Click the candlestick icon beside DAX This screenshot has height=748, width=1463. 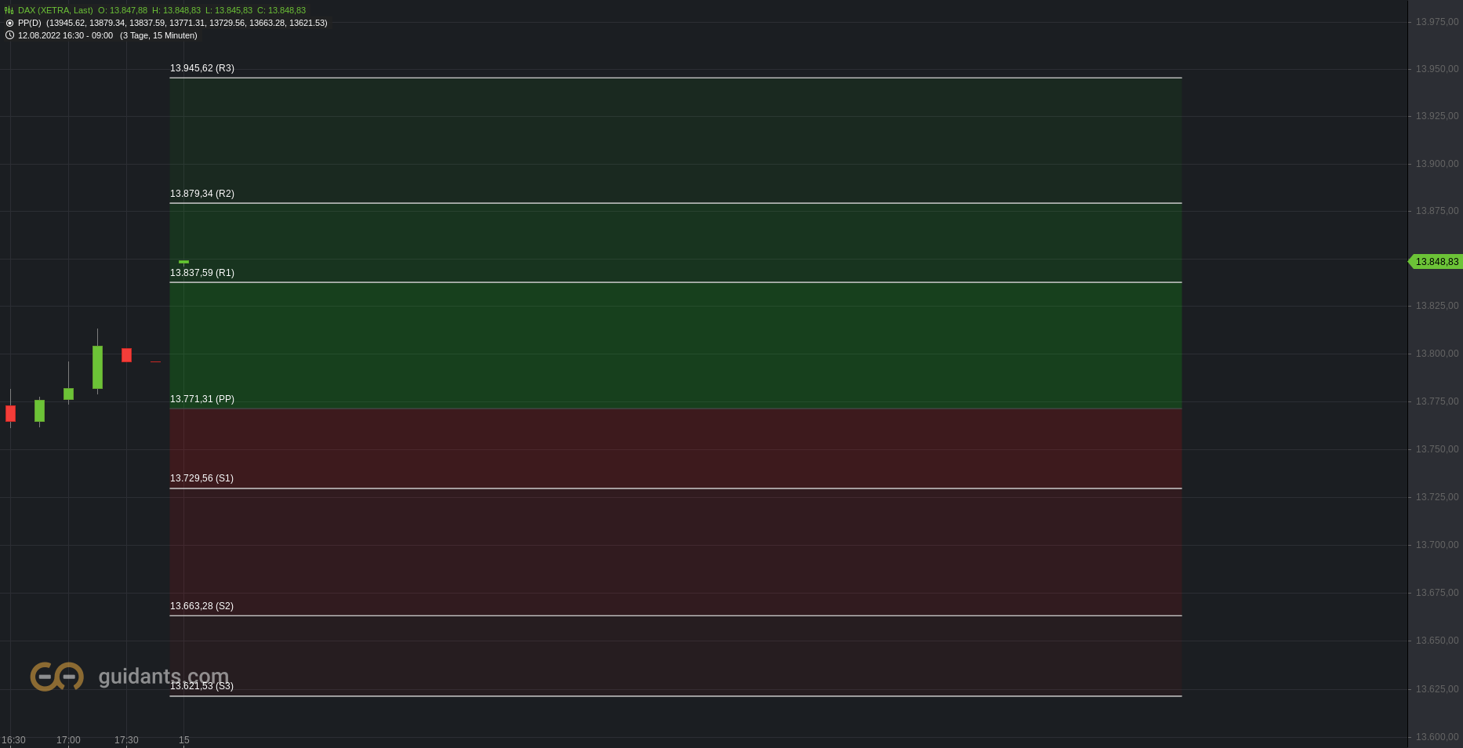click(x=9, y=10)
